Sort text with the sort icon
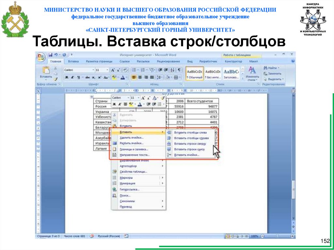334x250 pixels. tap(173, 70)
